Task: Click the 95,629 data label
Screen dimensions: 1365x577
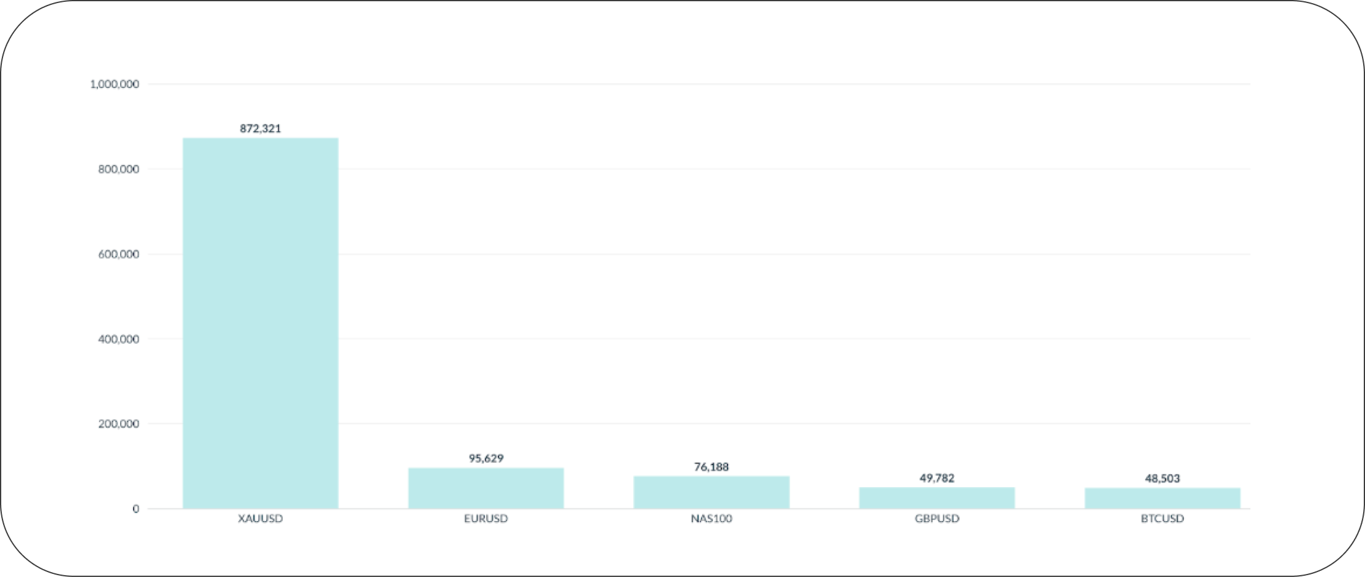Action: click(486, 458)
